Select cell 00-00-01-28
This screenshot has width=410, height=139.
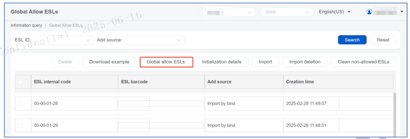coord(74,104)
